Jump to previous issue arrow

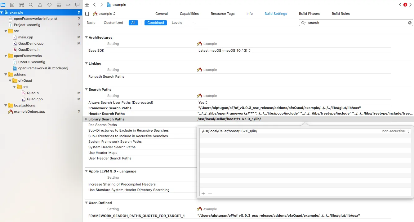(x=400, y=5)
